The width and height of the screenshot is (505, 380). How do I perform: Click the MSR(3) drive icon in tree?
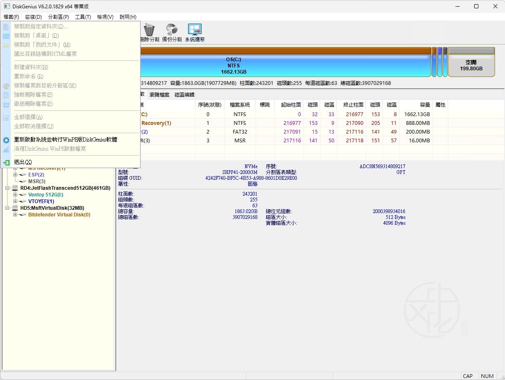coord(23,181)
